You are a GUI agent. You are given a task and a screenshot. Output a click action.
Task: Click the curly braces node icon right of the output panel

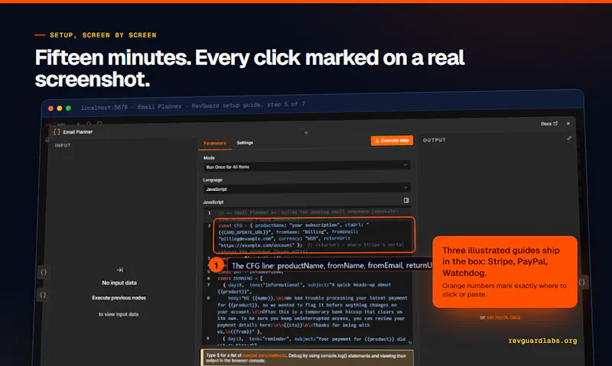(581, 282)
